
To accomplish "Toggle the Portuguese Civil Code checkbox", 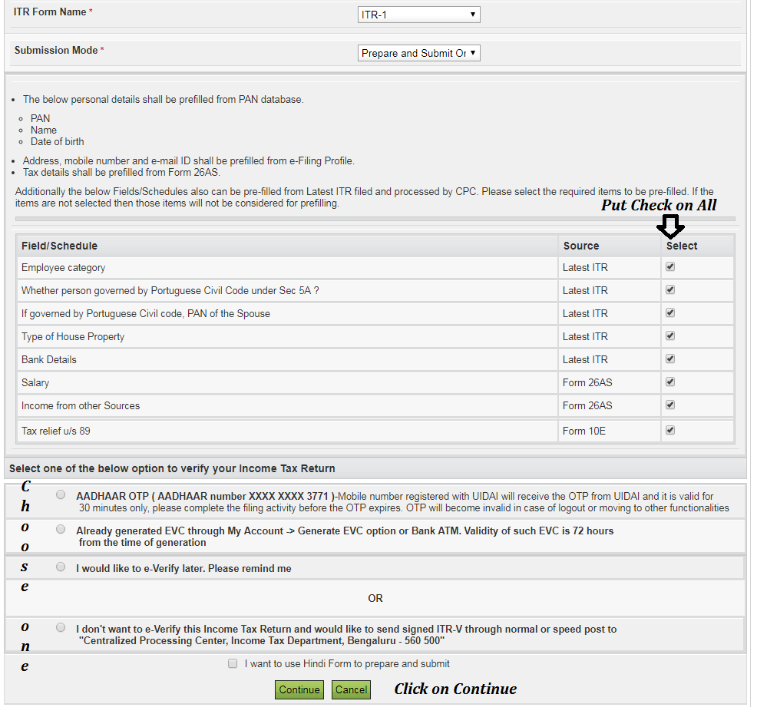I will (x=669, y=289).
